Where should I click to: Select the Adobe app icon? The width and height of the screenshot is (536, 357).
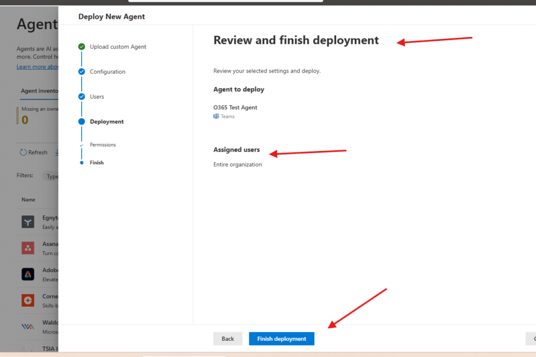pyautogui.click(x=28, y=274)
